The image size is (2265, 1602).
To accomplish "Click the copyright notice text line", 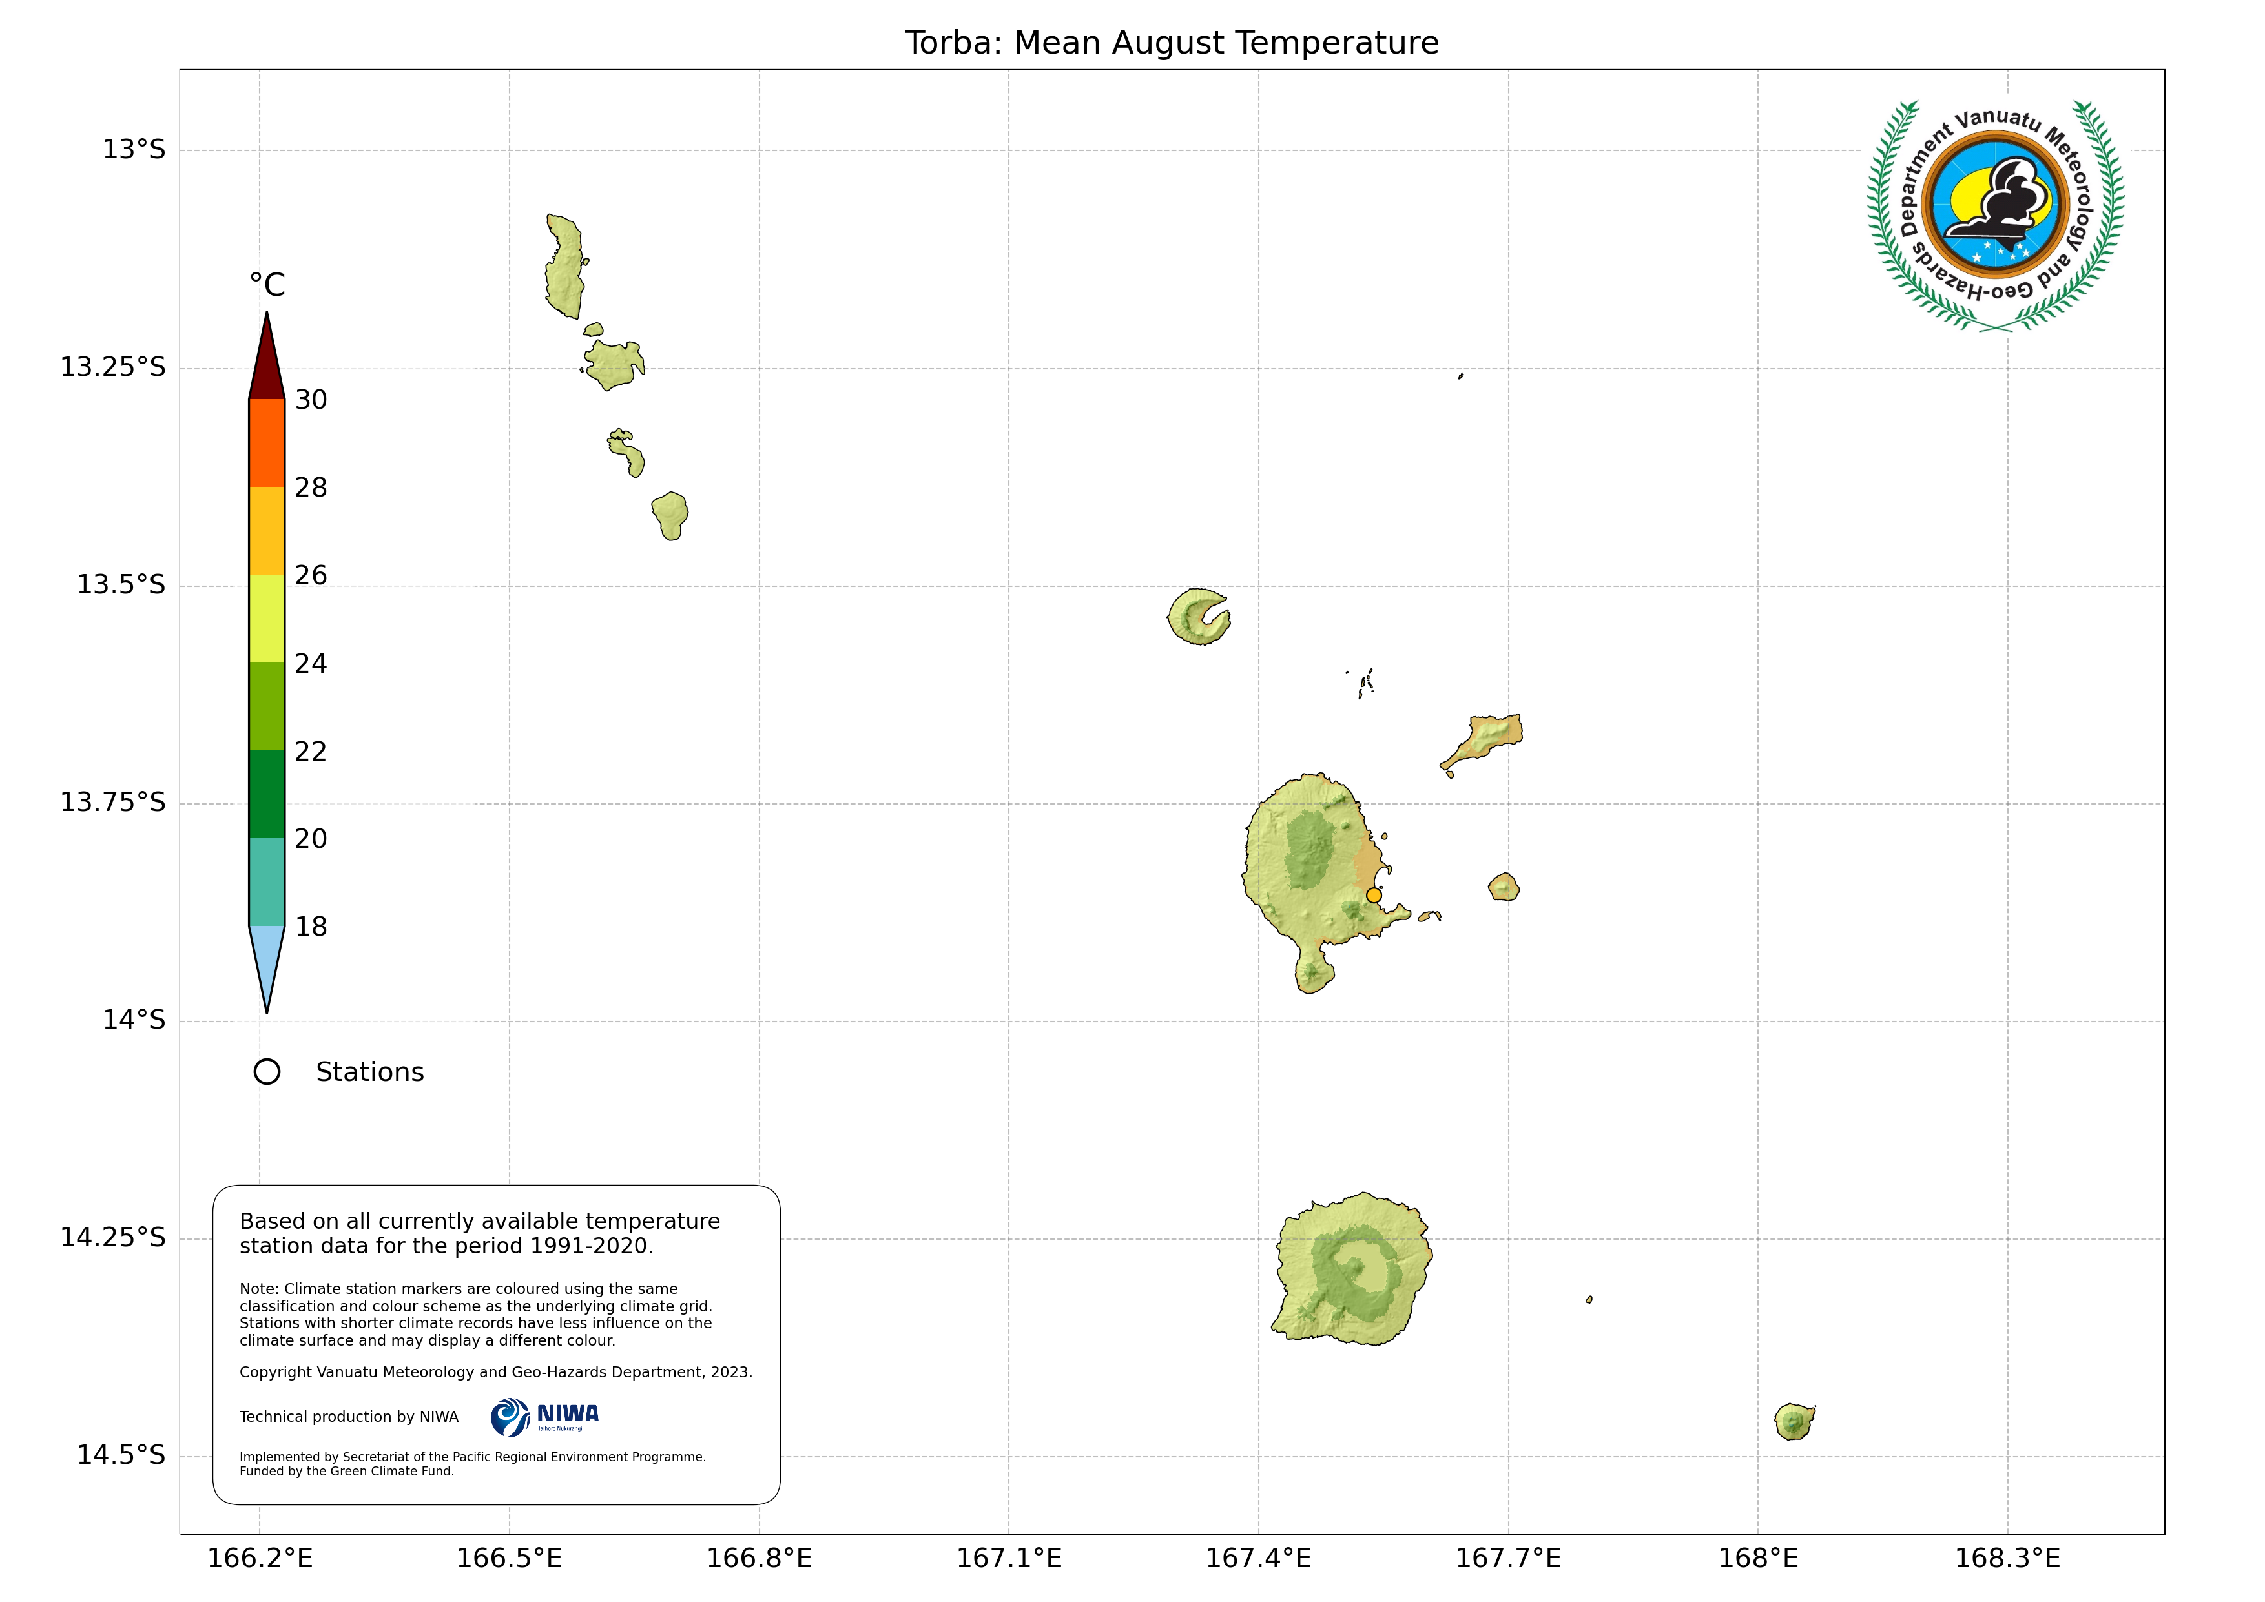I will [x=495, y=1373].
